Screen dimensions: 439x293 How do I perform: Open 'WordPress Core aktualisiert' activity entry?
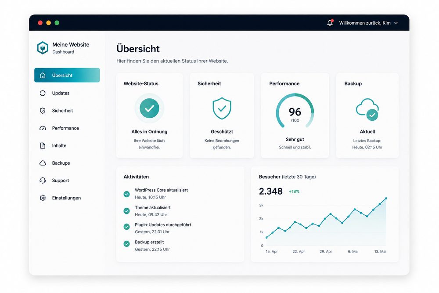[161, 190]
